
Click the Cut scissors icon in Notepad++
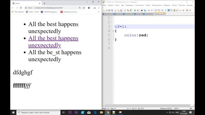pos(125,11)
